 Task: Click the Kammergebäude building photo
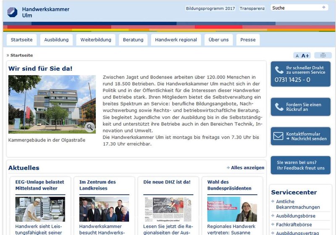[x=52, y=104]
